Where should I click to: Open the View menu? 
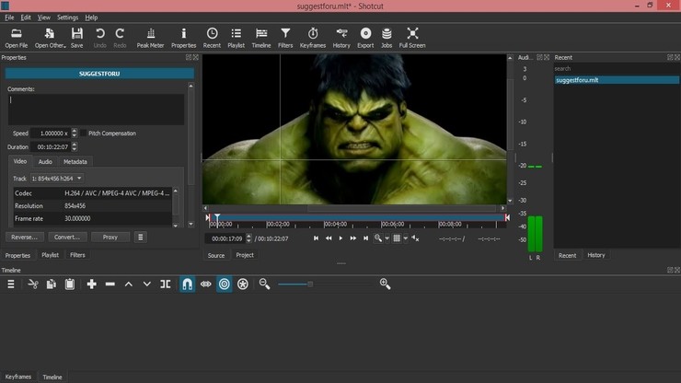pyautogui.click(x=43, y=17)
